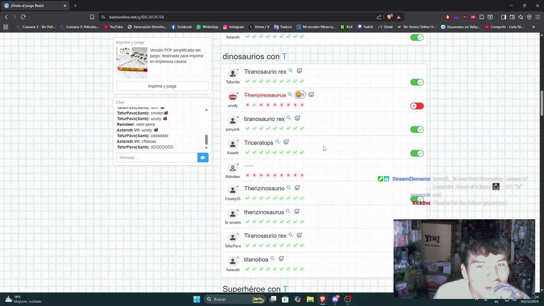Search Kotarik's Triceratops answer
This screenshot has height=306, width=544.
click(278, 142)
